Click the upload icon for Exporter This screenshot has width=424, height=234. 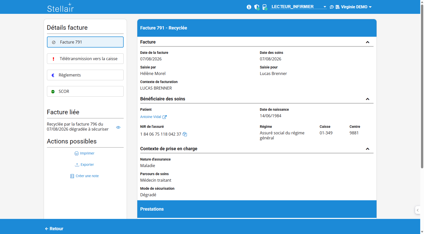(x=77, y=165)
